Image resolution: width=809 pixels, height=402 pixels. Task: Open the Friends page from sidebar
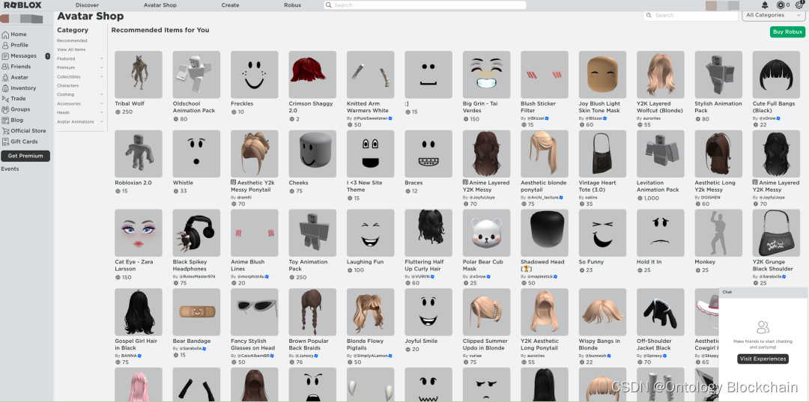(16, 67)
